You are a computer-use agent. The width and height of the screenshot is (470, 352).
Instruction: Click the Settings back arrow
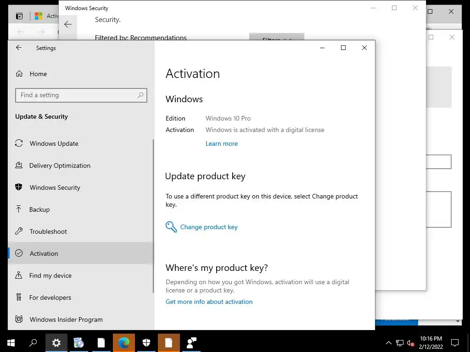18,48
